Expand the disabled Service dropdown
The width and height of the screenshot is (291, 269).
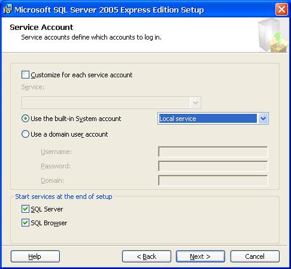(195, 103)
